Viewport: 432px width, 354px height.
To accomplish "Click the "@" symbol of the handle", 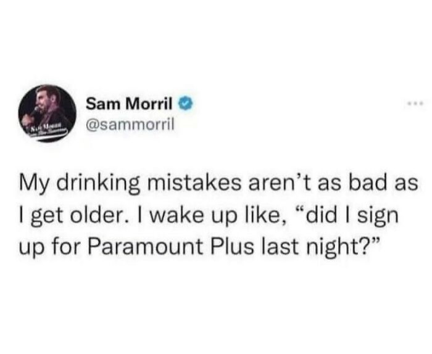I will [92, 125].
